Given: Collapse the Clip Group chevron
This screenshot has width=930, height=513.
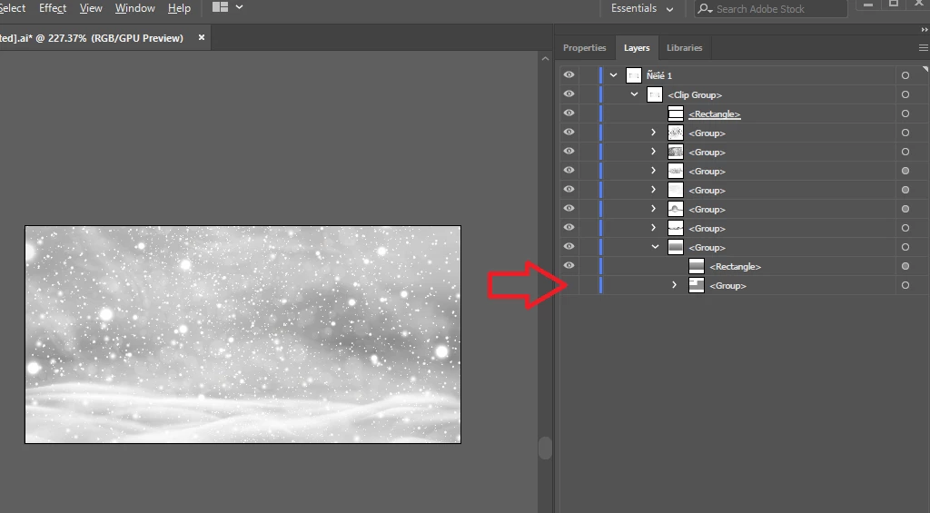Looking at the screenshot, I should [x=634, y=94].
